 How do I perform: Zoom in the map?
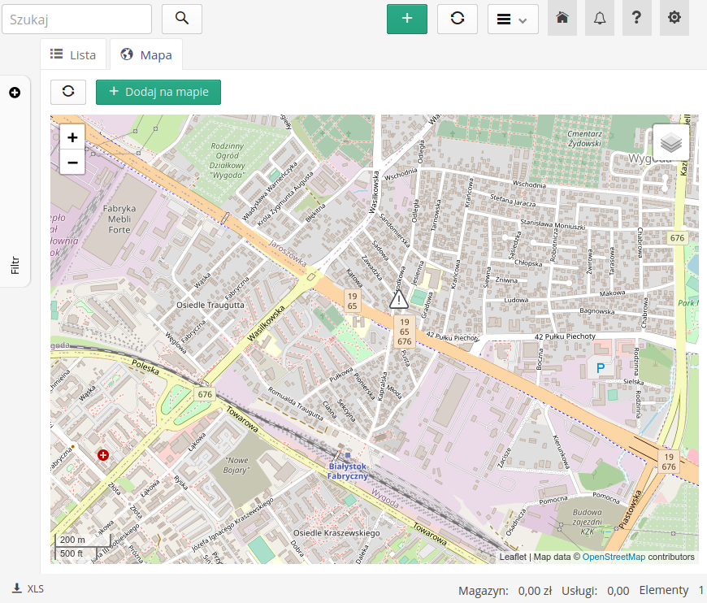72,137
